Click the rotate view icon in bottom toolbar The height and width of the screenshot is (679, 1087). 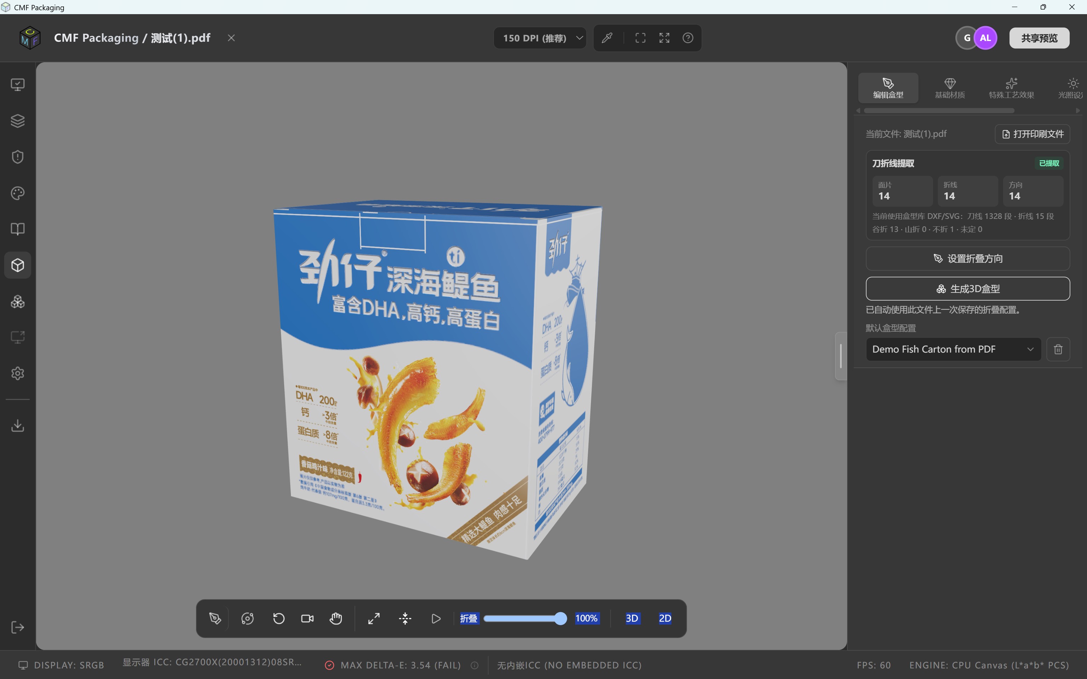pyautogui.click(x=247, y=619)
